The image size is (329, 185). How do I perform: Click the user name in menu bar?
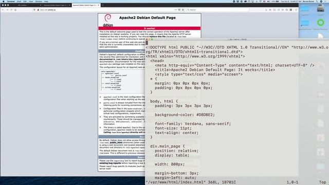pyautogui.click(x=308, y=1)
